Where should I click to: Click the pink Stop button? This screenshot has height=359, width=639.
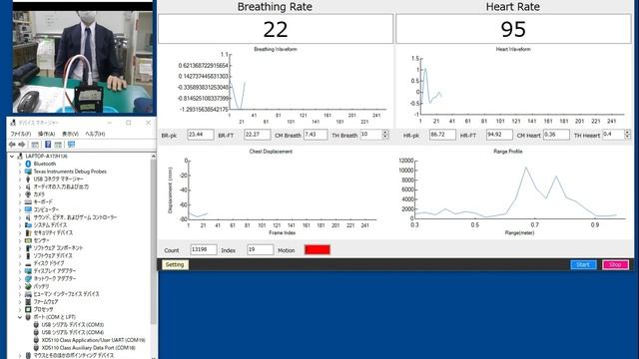615,265
